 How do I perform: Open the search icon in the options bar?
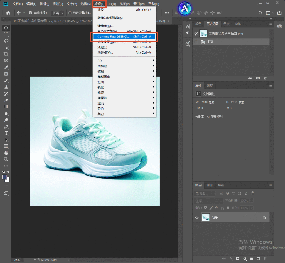(260, 13)
